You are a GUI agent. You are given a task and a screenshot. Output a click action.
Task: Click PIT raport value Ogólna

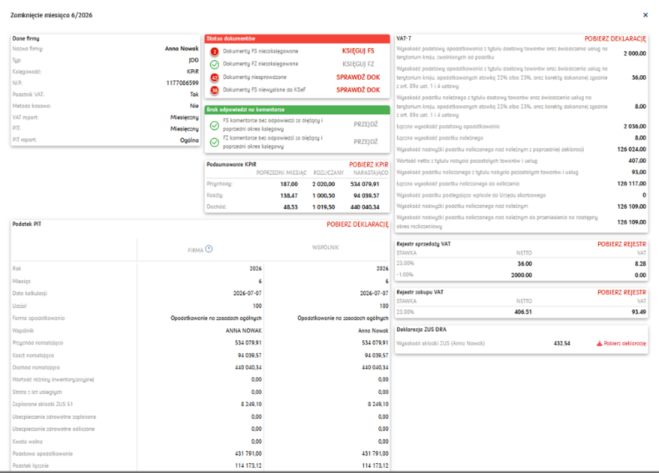tap(190, 141)
